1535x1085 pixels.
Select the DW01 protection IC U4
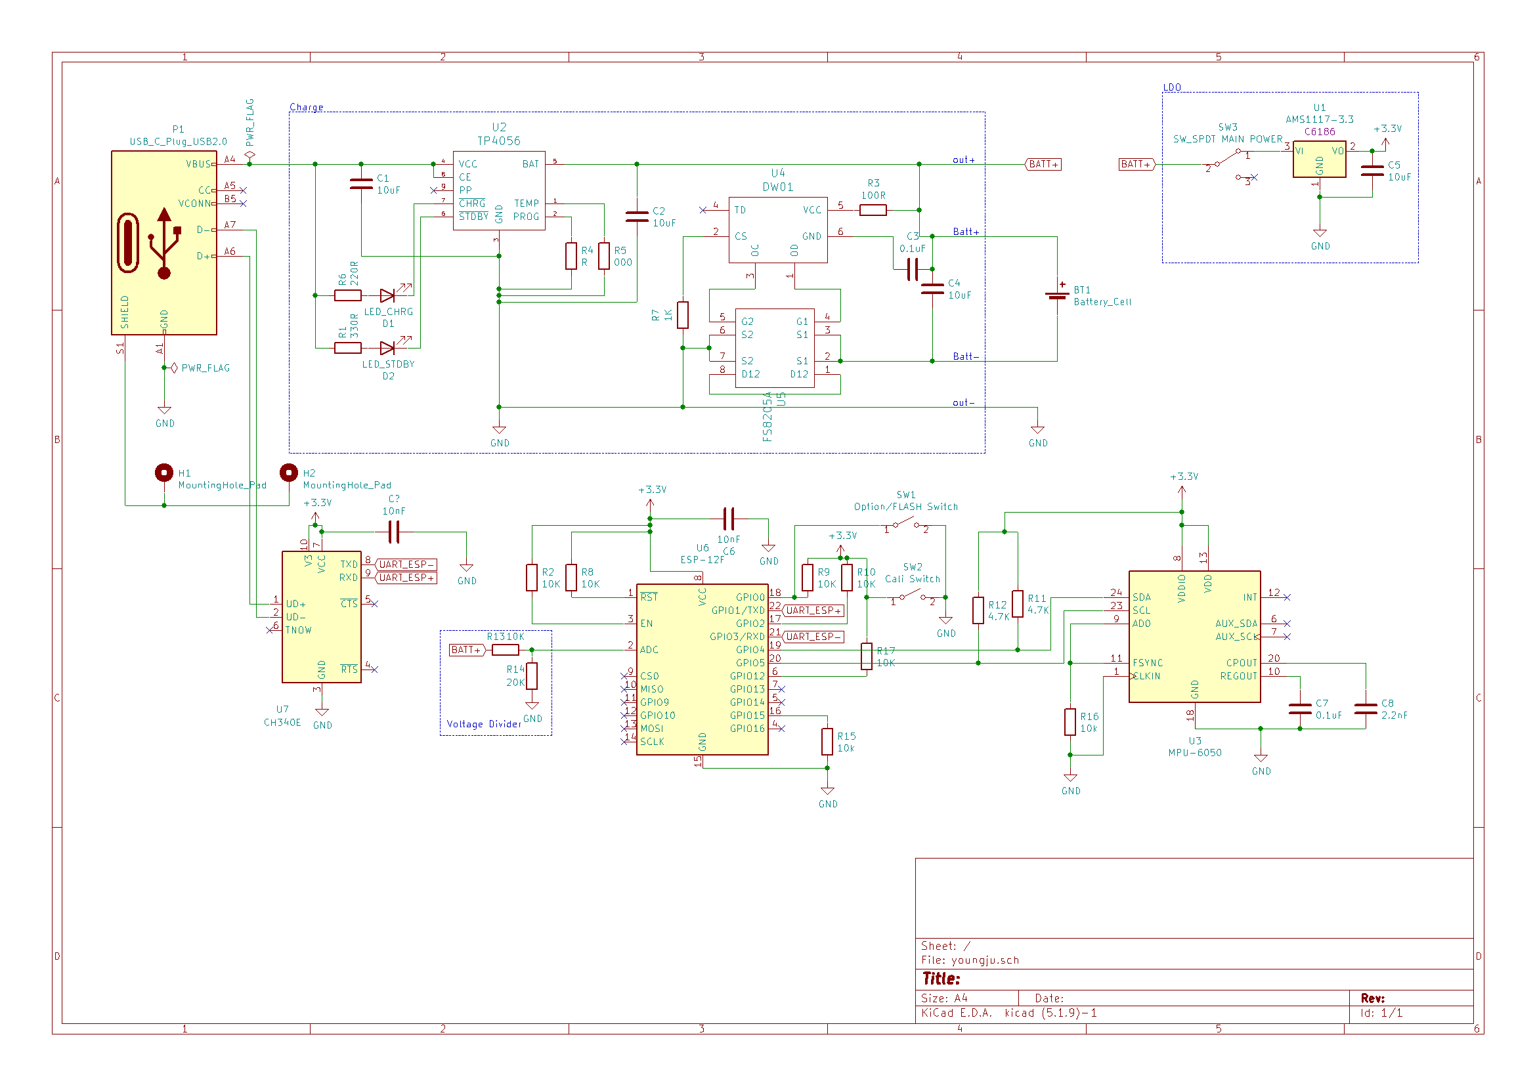coord(777,229)
